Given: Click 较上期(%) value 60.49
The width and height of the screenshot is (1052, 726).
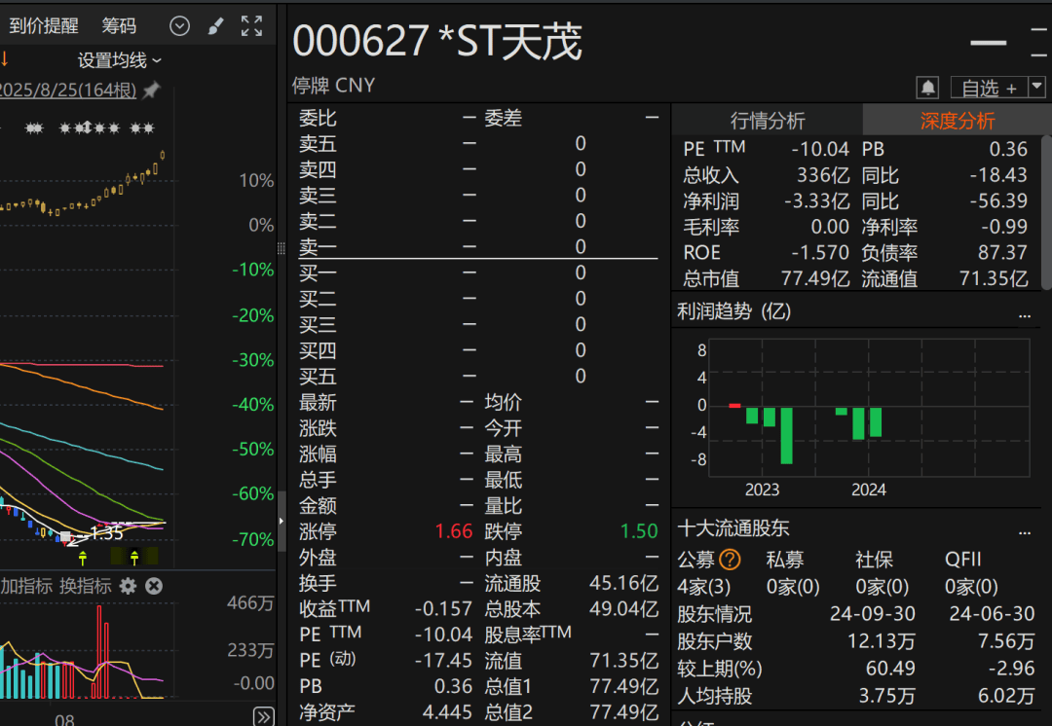Looking at the screenshot, I should pos(890,669).
